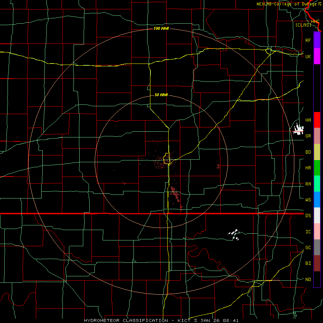This screenshot has height=323, width=323.
Task: Click the [CLAS] label
Action: tap(303, 25)
